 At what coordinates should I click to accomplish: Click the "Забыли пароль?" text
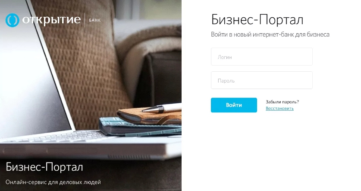[x=282, y=102]
